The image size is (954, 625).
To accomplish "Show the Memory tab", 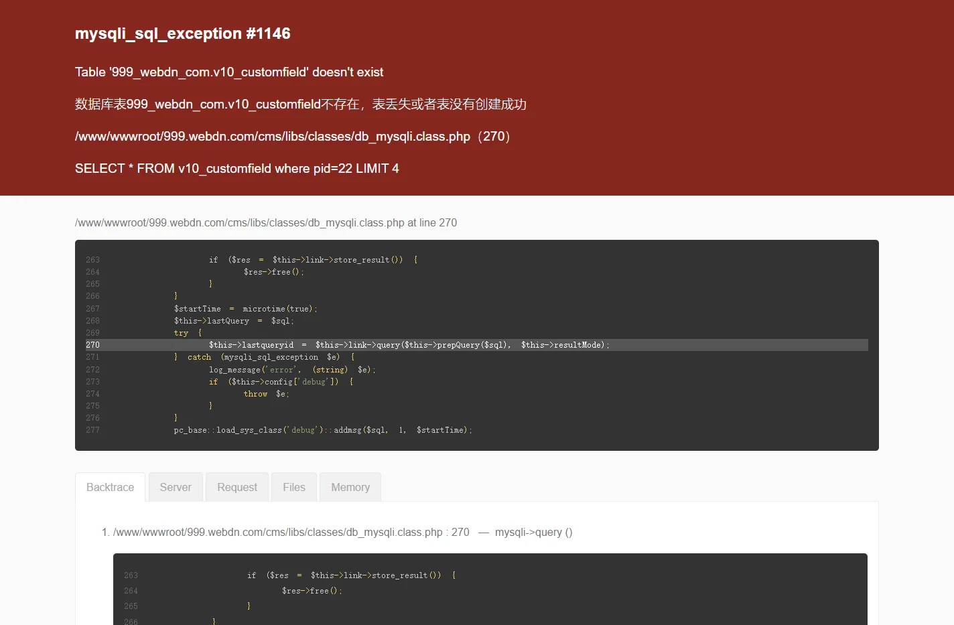I will tap(350, 487).
